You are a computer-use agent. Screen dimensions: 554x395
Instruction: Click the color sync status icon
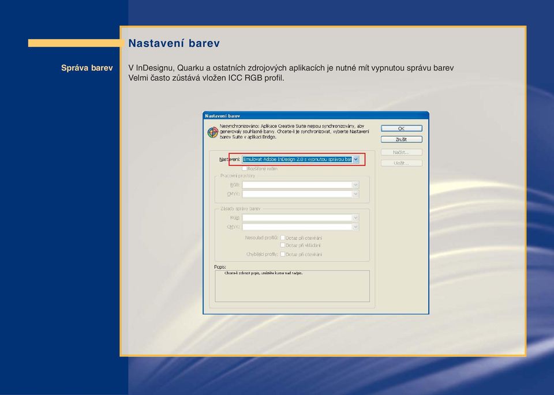(213, 133)
